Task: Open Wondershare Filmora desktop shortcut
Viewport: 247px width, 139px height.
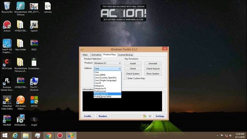Action: [x=20, y=8]
